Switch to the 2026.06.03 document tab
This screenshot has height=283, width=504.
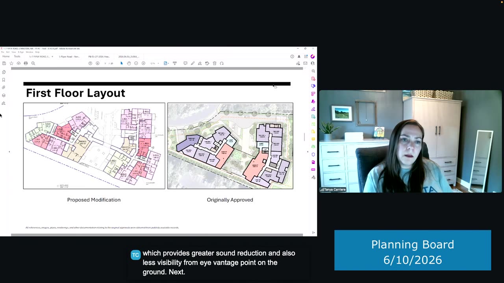coord(129,57)
